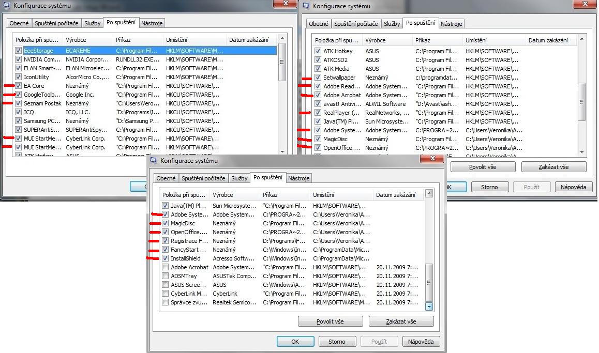The width and height of the screenshot is (599, 353).
Task: Select the Realtek Semico... cell in front window
Action: click(x=234, y=302)
